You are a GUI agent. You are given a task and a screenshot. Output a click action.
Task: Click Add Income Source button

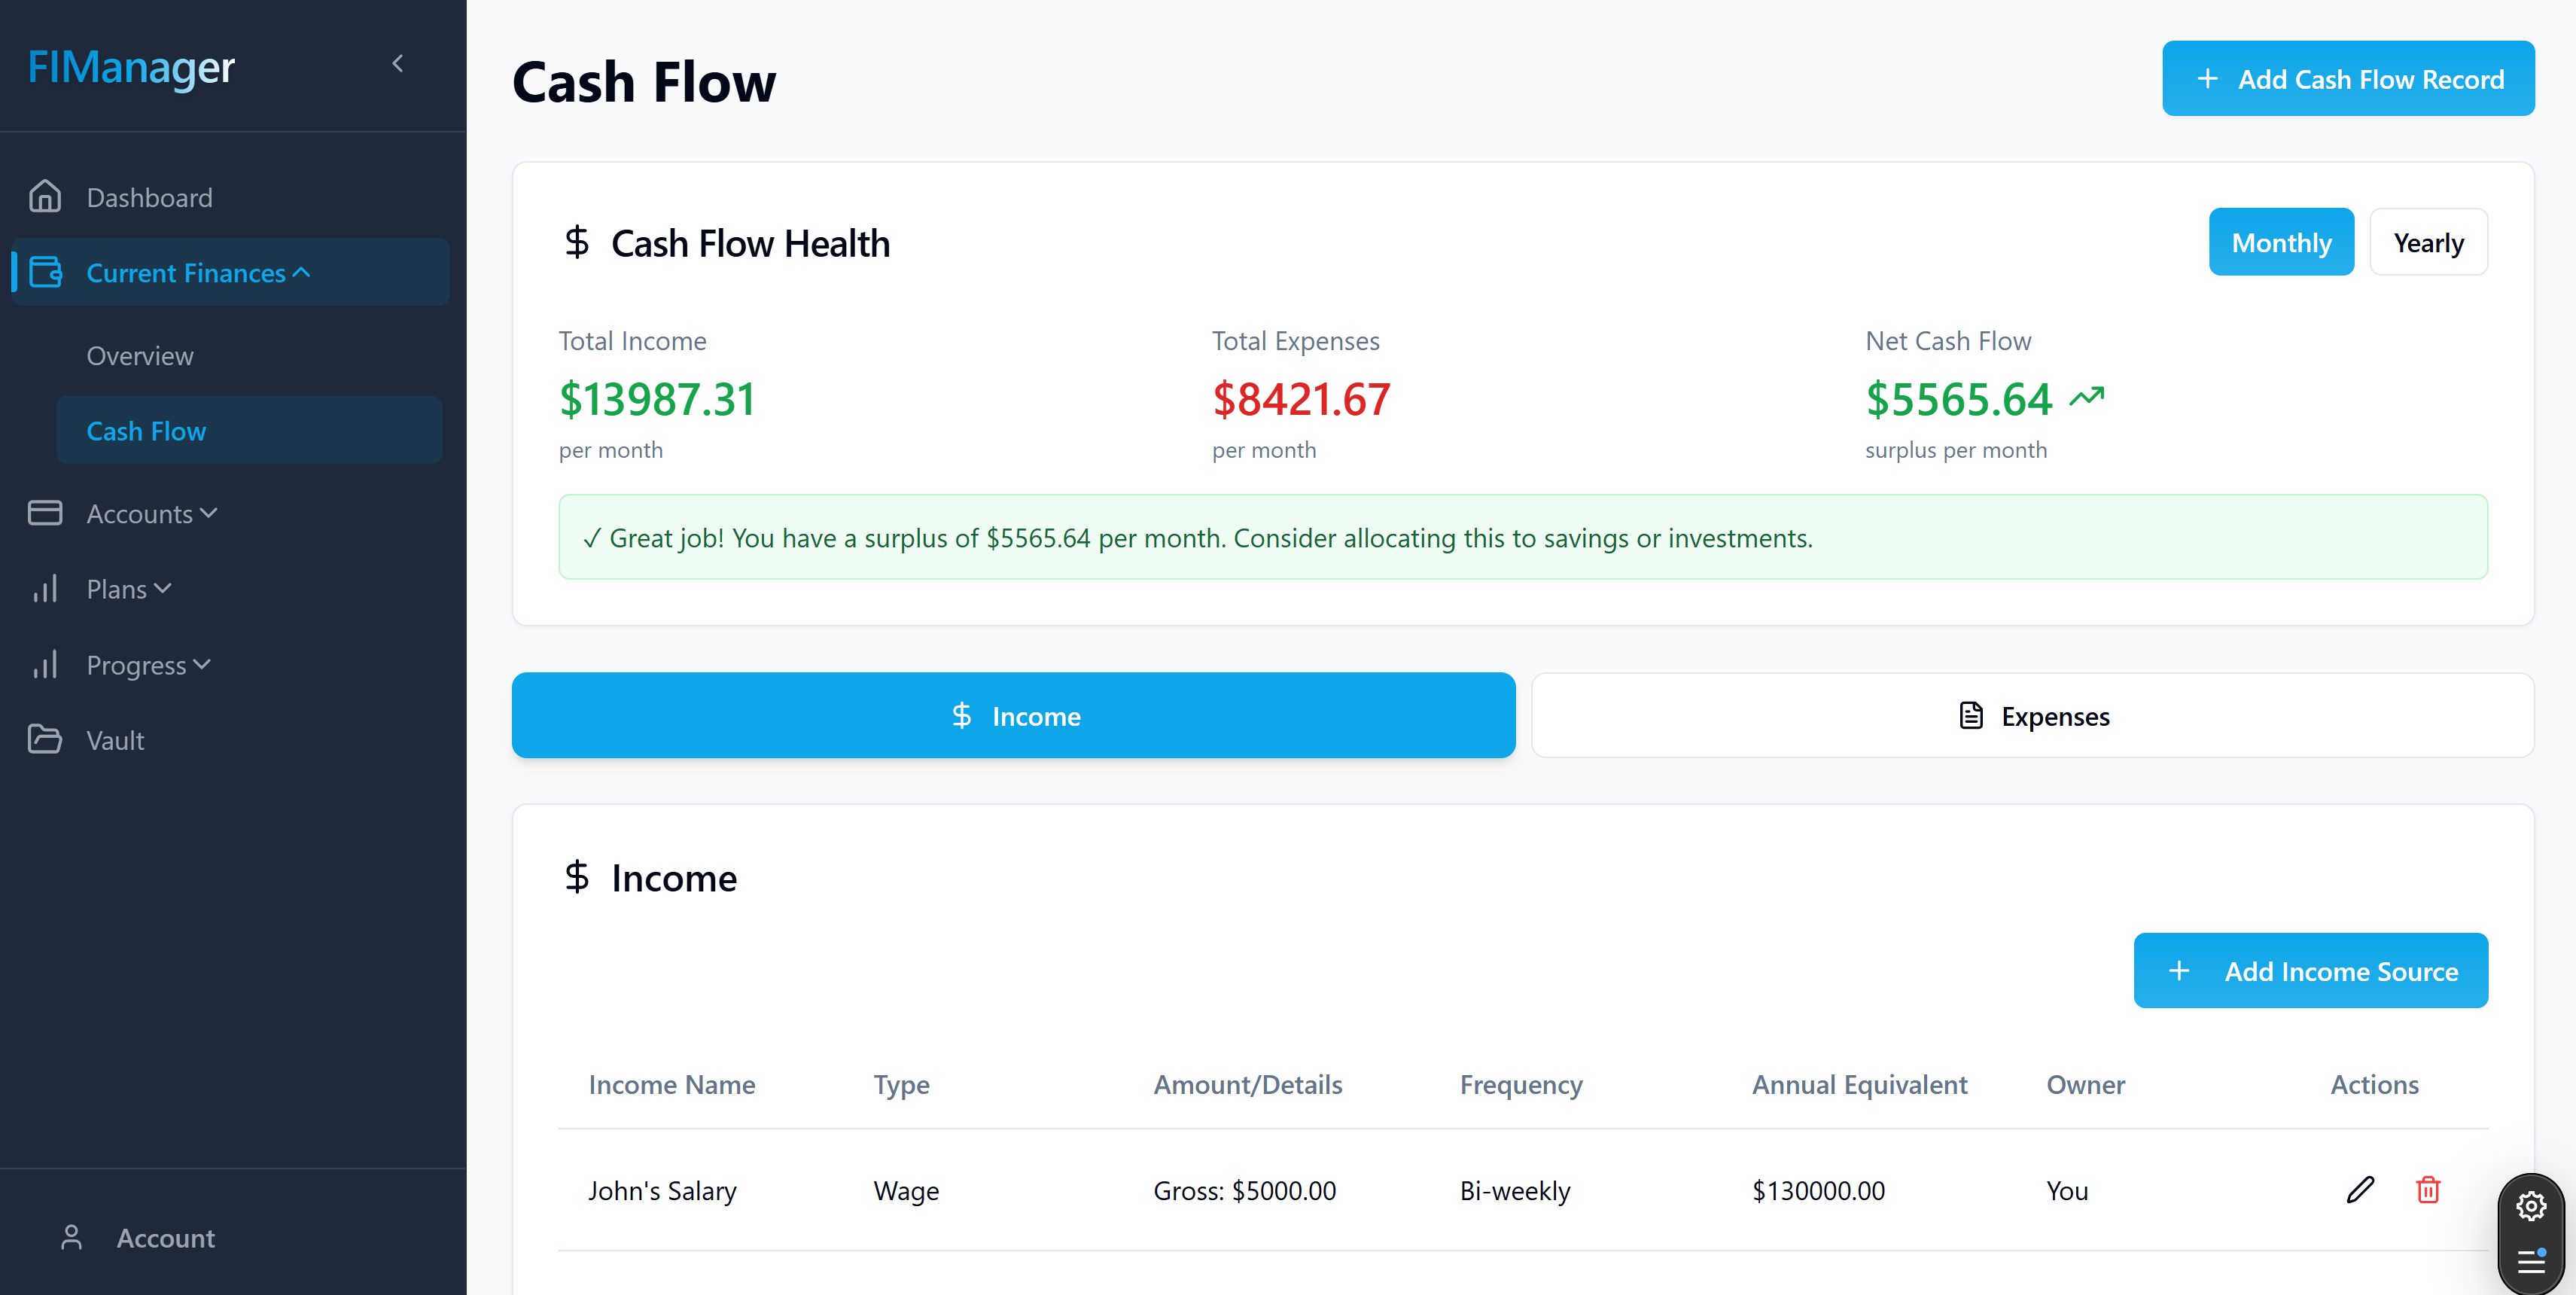pyautogui.click(x=2310, y=970)
